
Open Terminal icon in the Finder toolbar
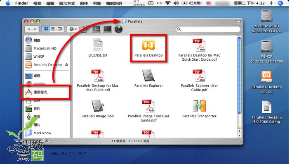108,29
